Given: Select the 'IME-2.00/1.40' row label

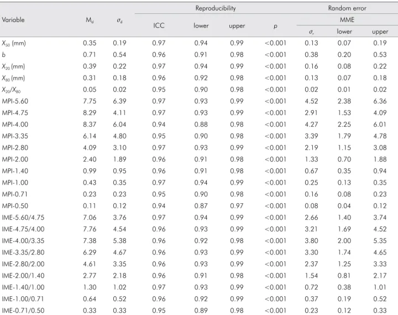Looking at the screenshot, I should (23, 276).
